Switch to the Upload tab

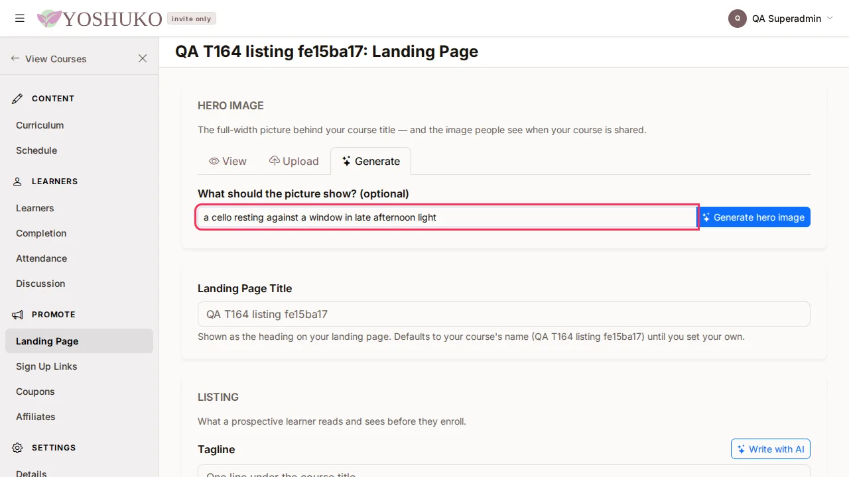294,161
